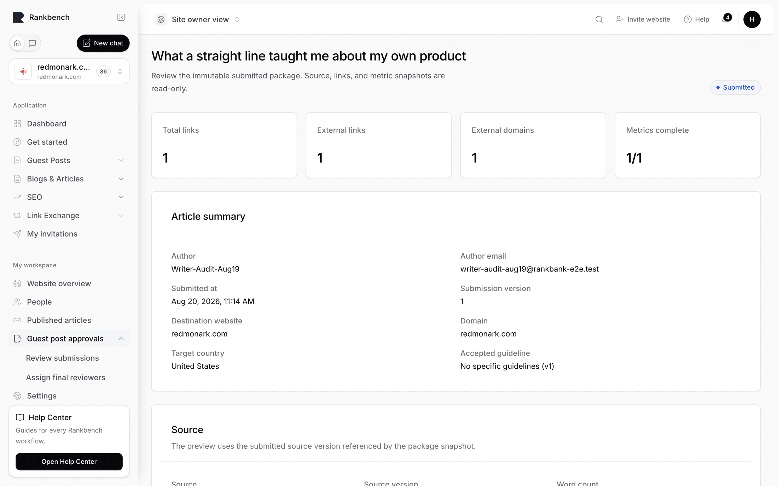Click the Help Center book icon

pos(20,417)
